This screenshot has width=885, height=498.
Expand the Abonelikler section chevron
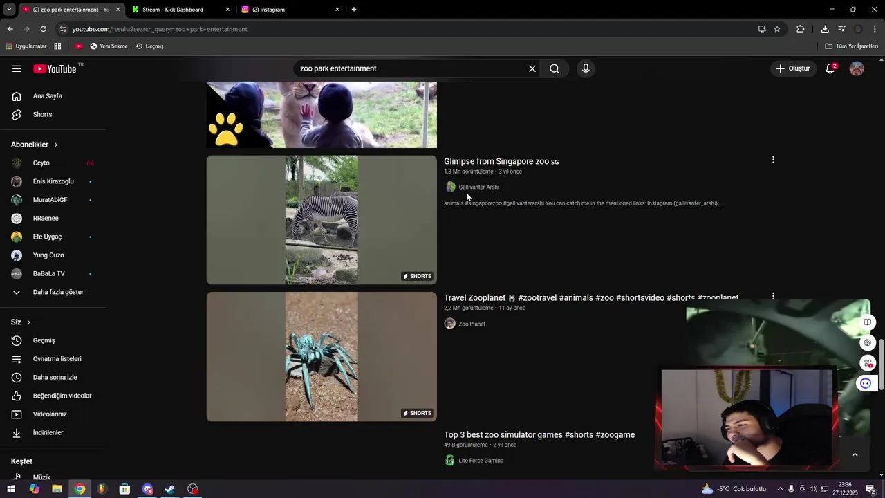point(56,145)
